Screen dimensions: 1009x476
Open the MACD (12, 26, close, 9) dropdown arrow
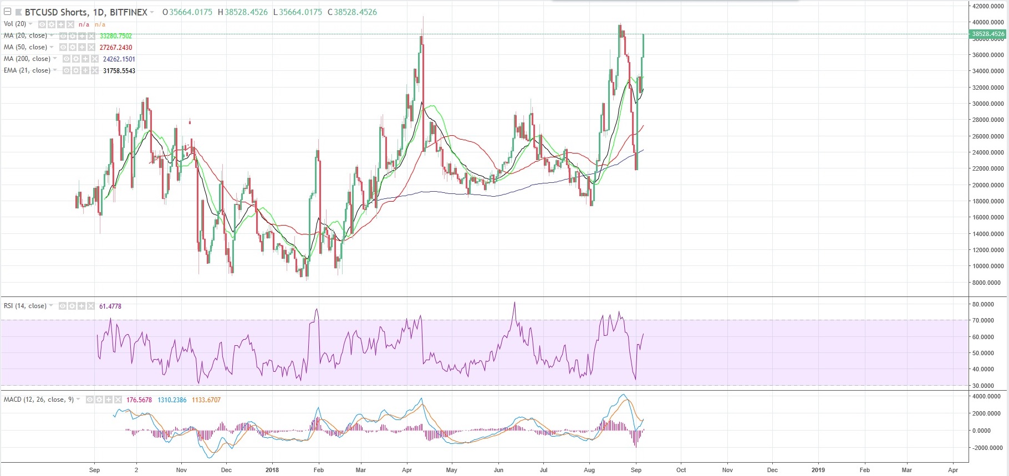pyautogui.click(x=78, y=399)
